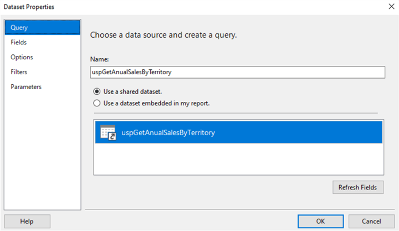The image size is (399, 231).
Task: Click the Help button
Action: [x=27, y=221]
